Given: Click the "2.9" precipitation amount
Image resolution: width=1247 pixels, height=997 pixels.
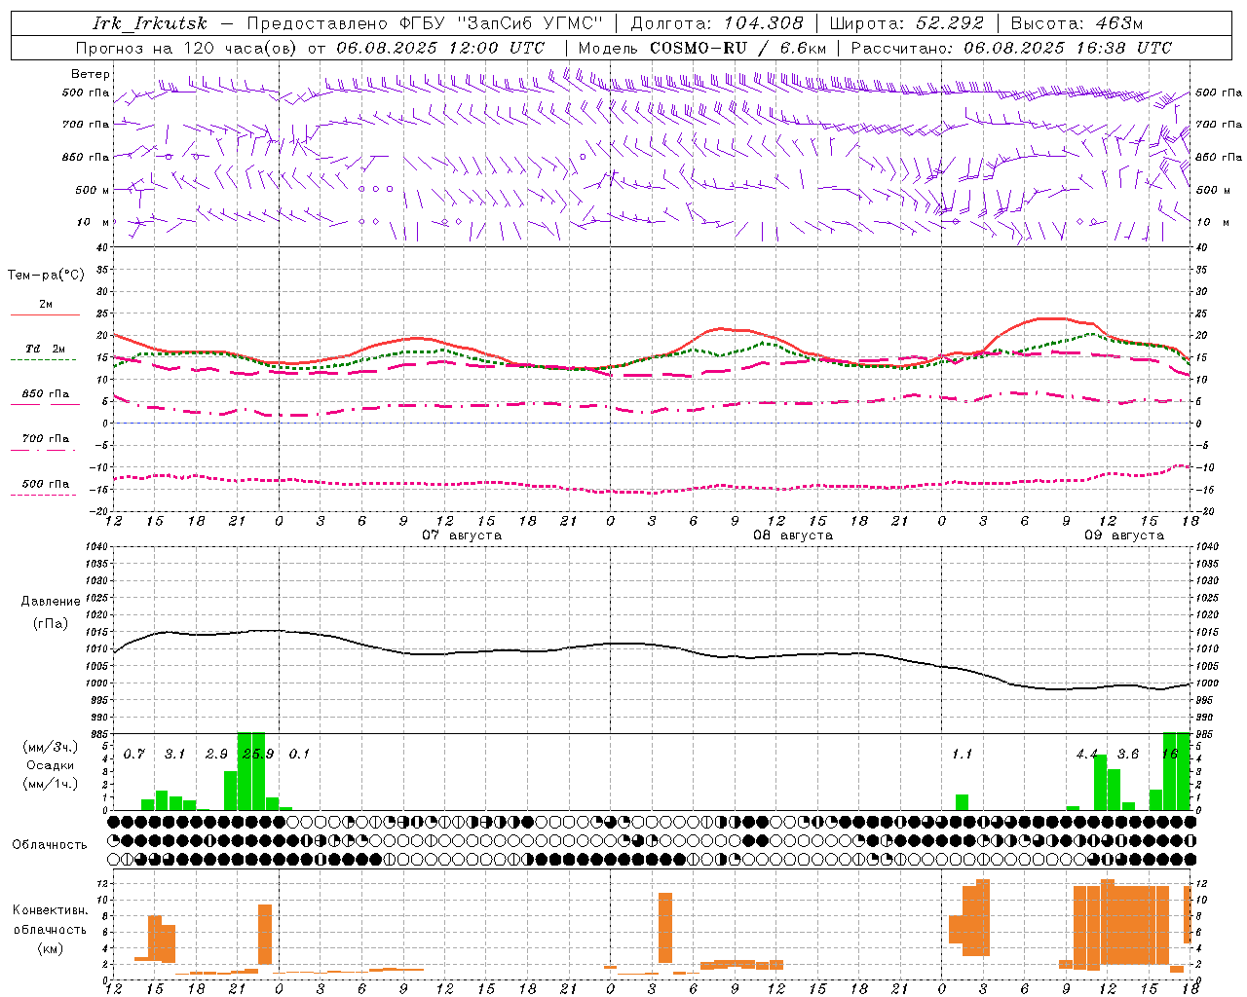Looking at the screenshot, I should (x=216, y=754).
